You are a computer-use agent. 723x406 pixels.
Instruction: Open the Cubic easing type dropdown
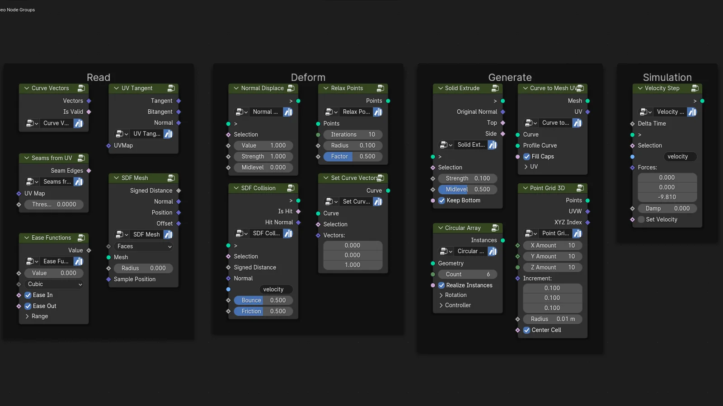[54, 285]
